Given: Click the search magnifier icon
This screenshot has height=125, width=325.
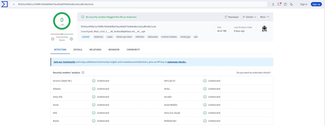Looking at the screenshot, I should pyautogui.click(x=14, y=4).
